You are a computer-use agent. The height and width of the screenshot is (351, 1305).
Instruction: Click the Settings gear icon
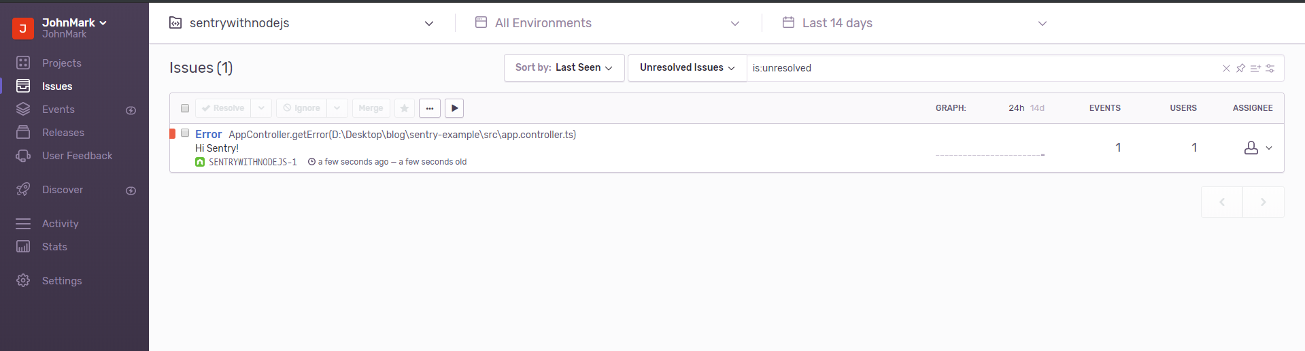point(23,280)
